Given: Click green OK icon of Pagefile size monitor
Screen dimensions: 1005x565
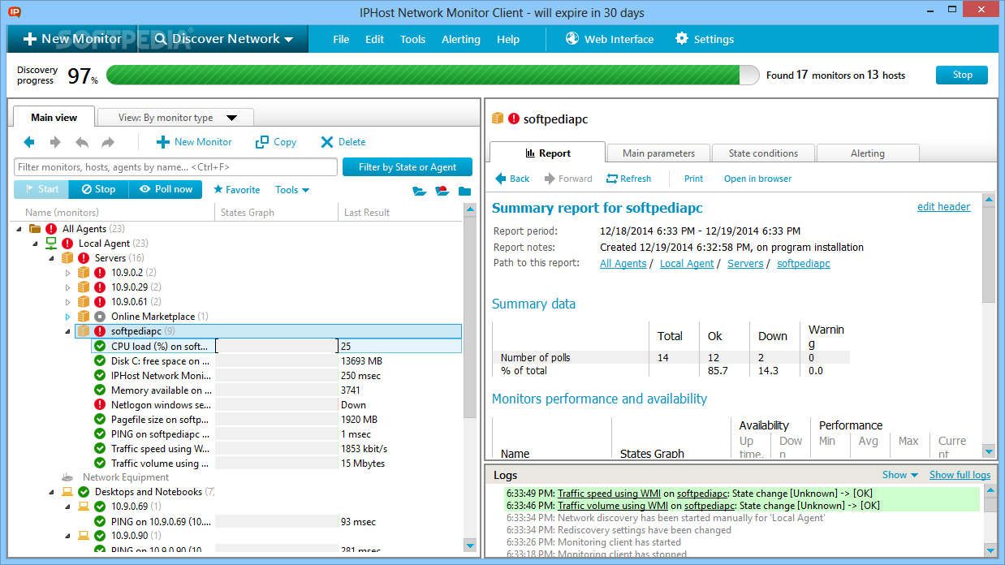Looking at the screenshot, I should (100, 419).
